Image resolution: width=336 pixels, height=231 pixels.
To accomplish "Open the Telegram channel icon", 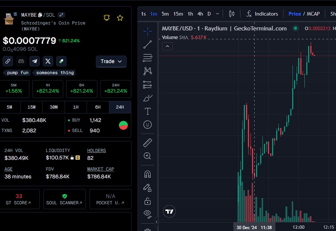I will point(35,61).
